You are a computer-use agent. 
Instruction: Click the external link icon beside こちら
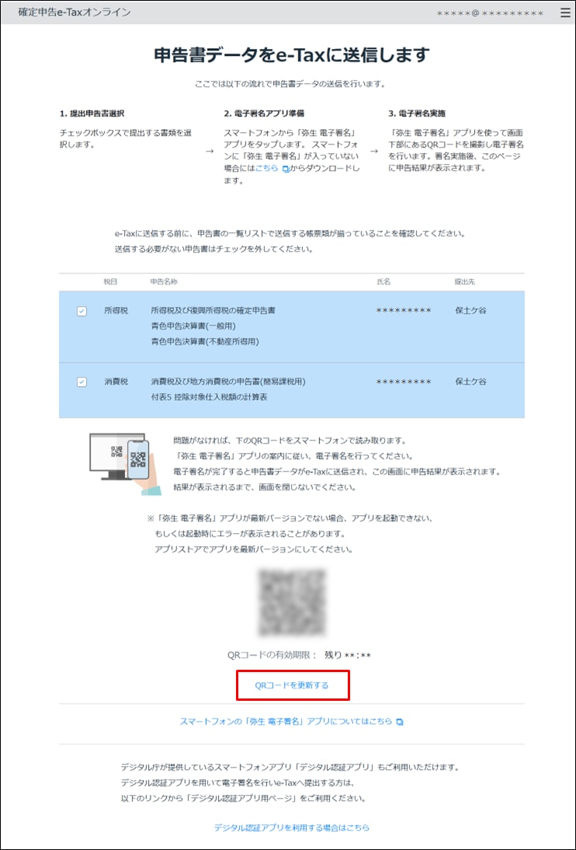click(x=286, y=169)
